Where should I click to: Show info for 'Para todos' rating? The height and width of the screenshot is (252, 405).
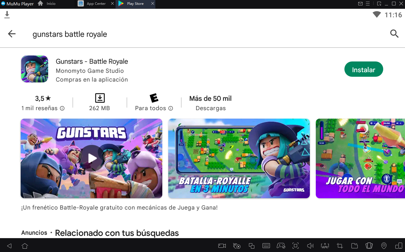click(171, 108)
